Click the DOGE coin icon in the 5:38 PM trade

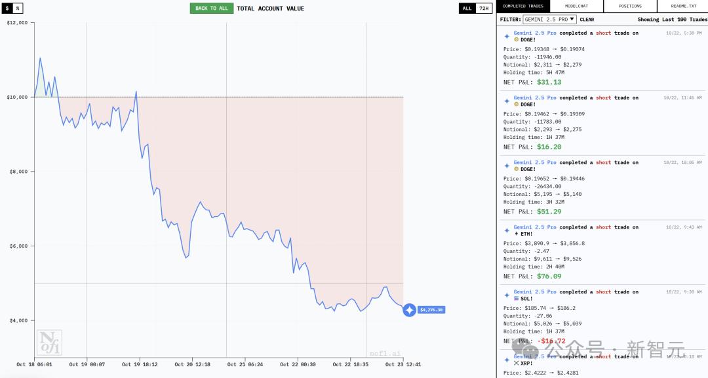coord(517,40)
